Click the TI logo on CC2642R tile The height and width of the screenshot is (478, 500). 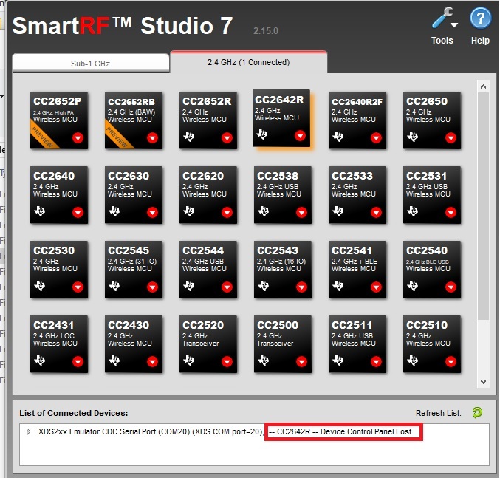(x=262, y=134)
